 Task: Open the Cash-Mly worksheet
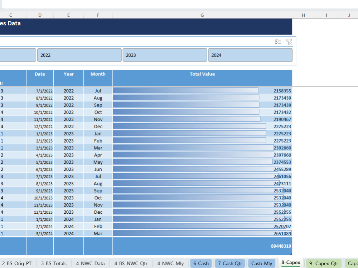point(262,263)
